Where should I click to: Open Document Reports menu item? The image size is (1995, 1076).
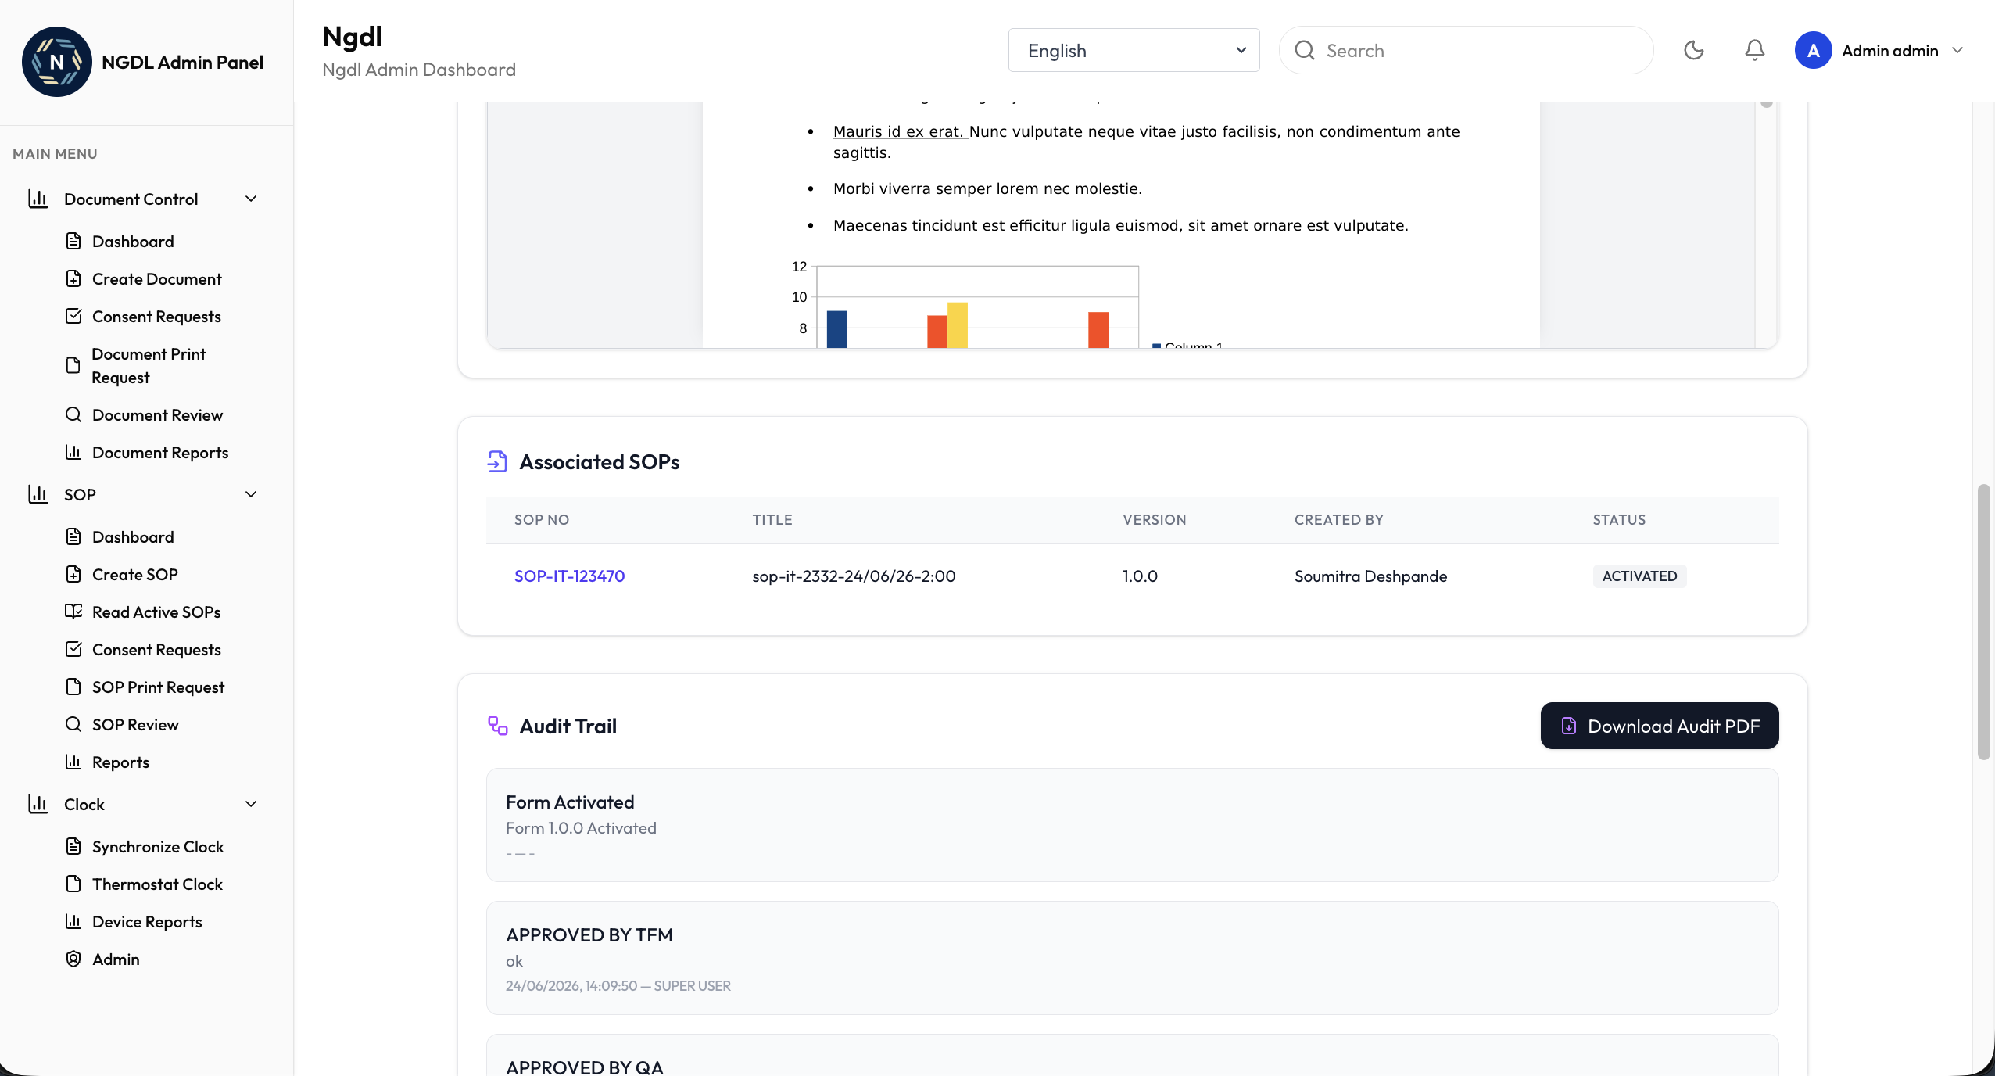tap(160, 452)
